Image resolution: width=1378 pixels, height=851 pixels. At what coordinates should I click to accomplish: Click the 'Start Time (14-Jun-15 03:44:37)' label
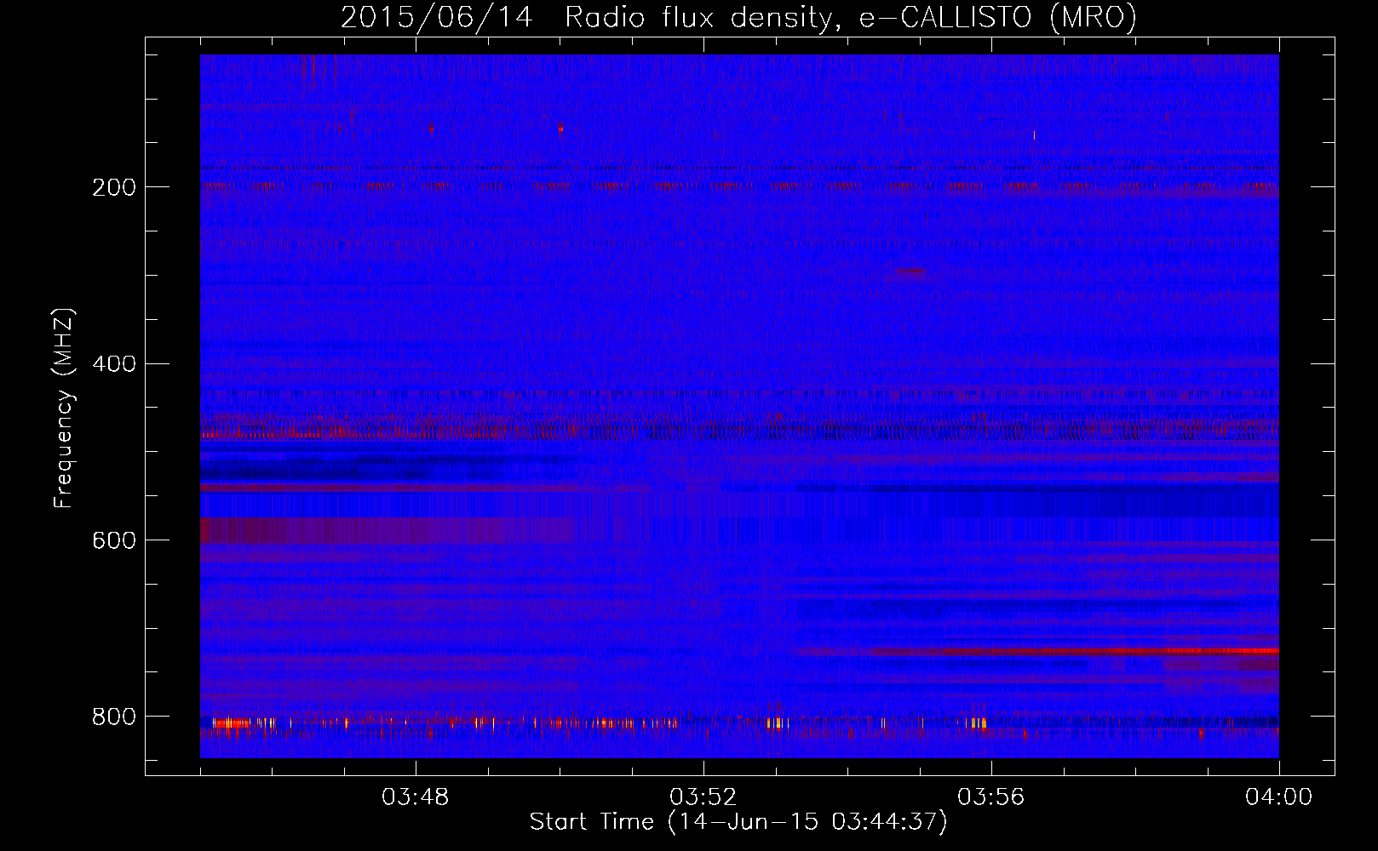tap(738, 821)
